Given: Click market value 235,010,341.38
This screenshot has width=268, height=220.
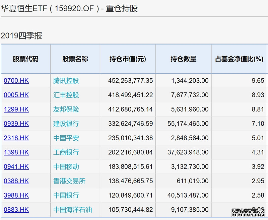Looking at the screenshot, I should (130, 138).
